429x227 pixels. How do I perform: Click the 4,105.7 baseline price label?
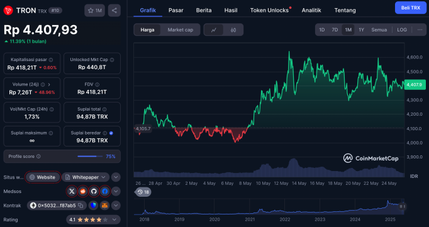click(143, 128)
